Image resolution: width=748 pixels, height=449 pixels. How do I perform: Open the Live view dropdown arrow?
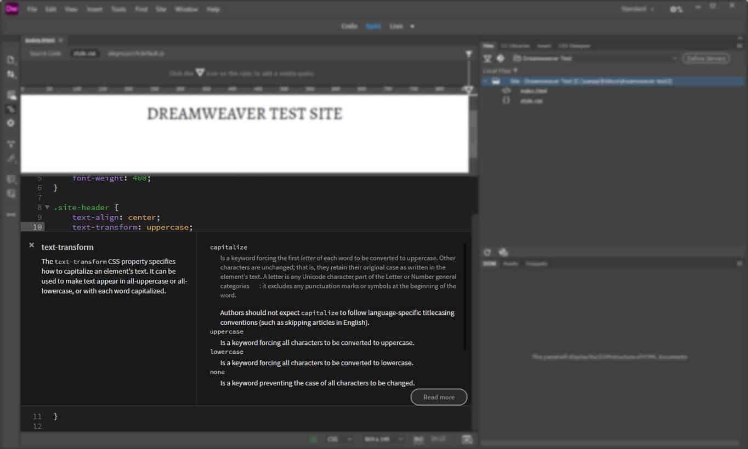412,26
